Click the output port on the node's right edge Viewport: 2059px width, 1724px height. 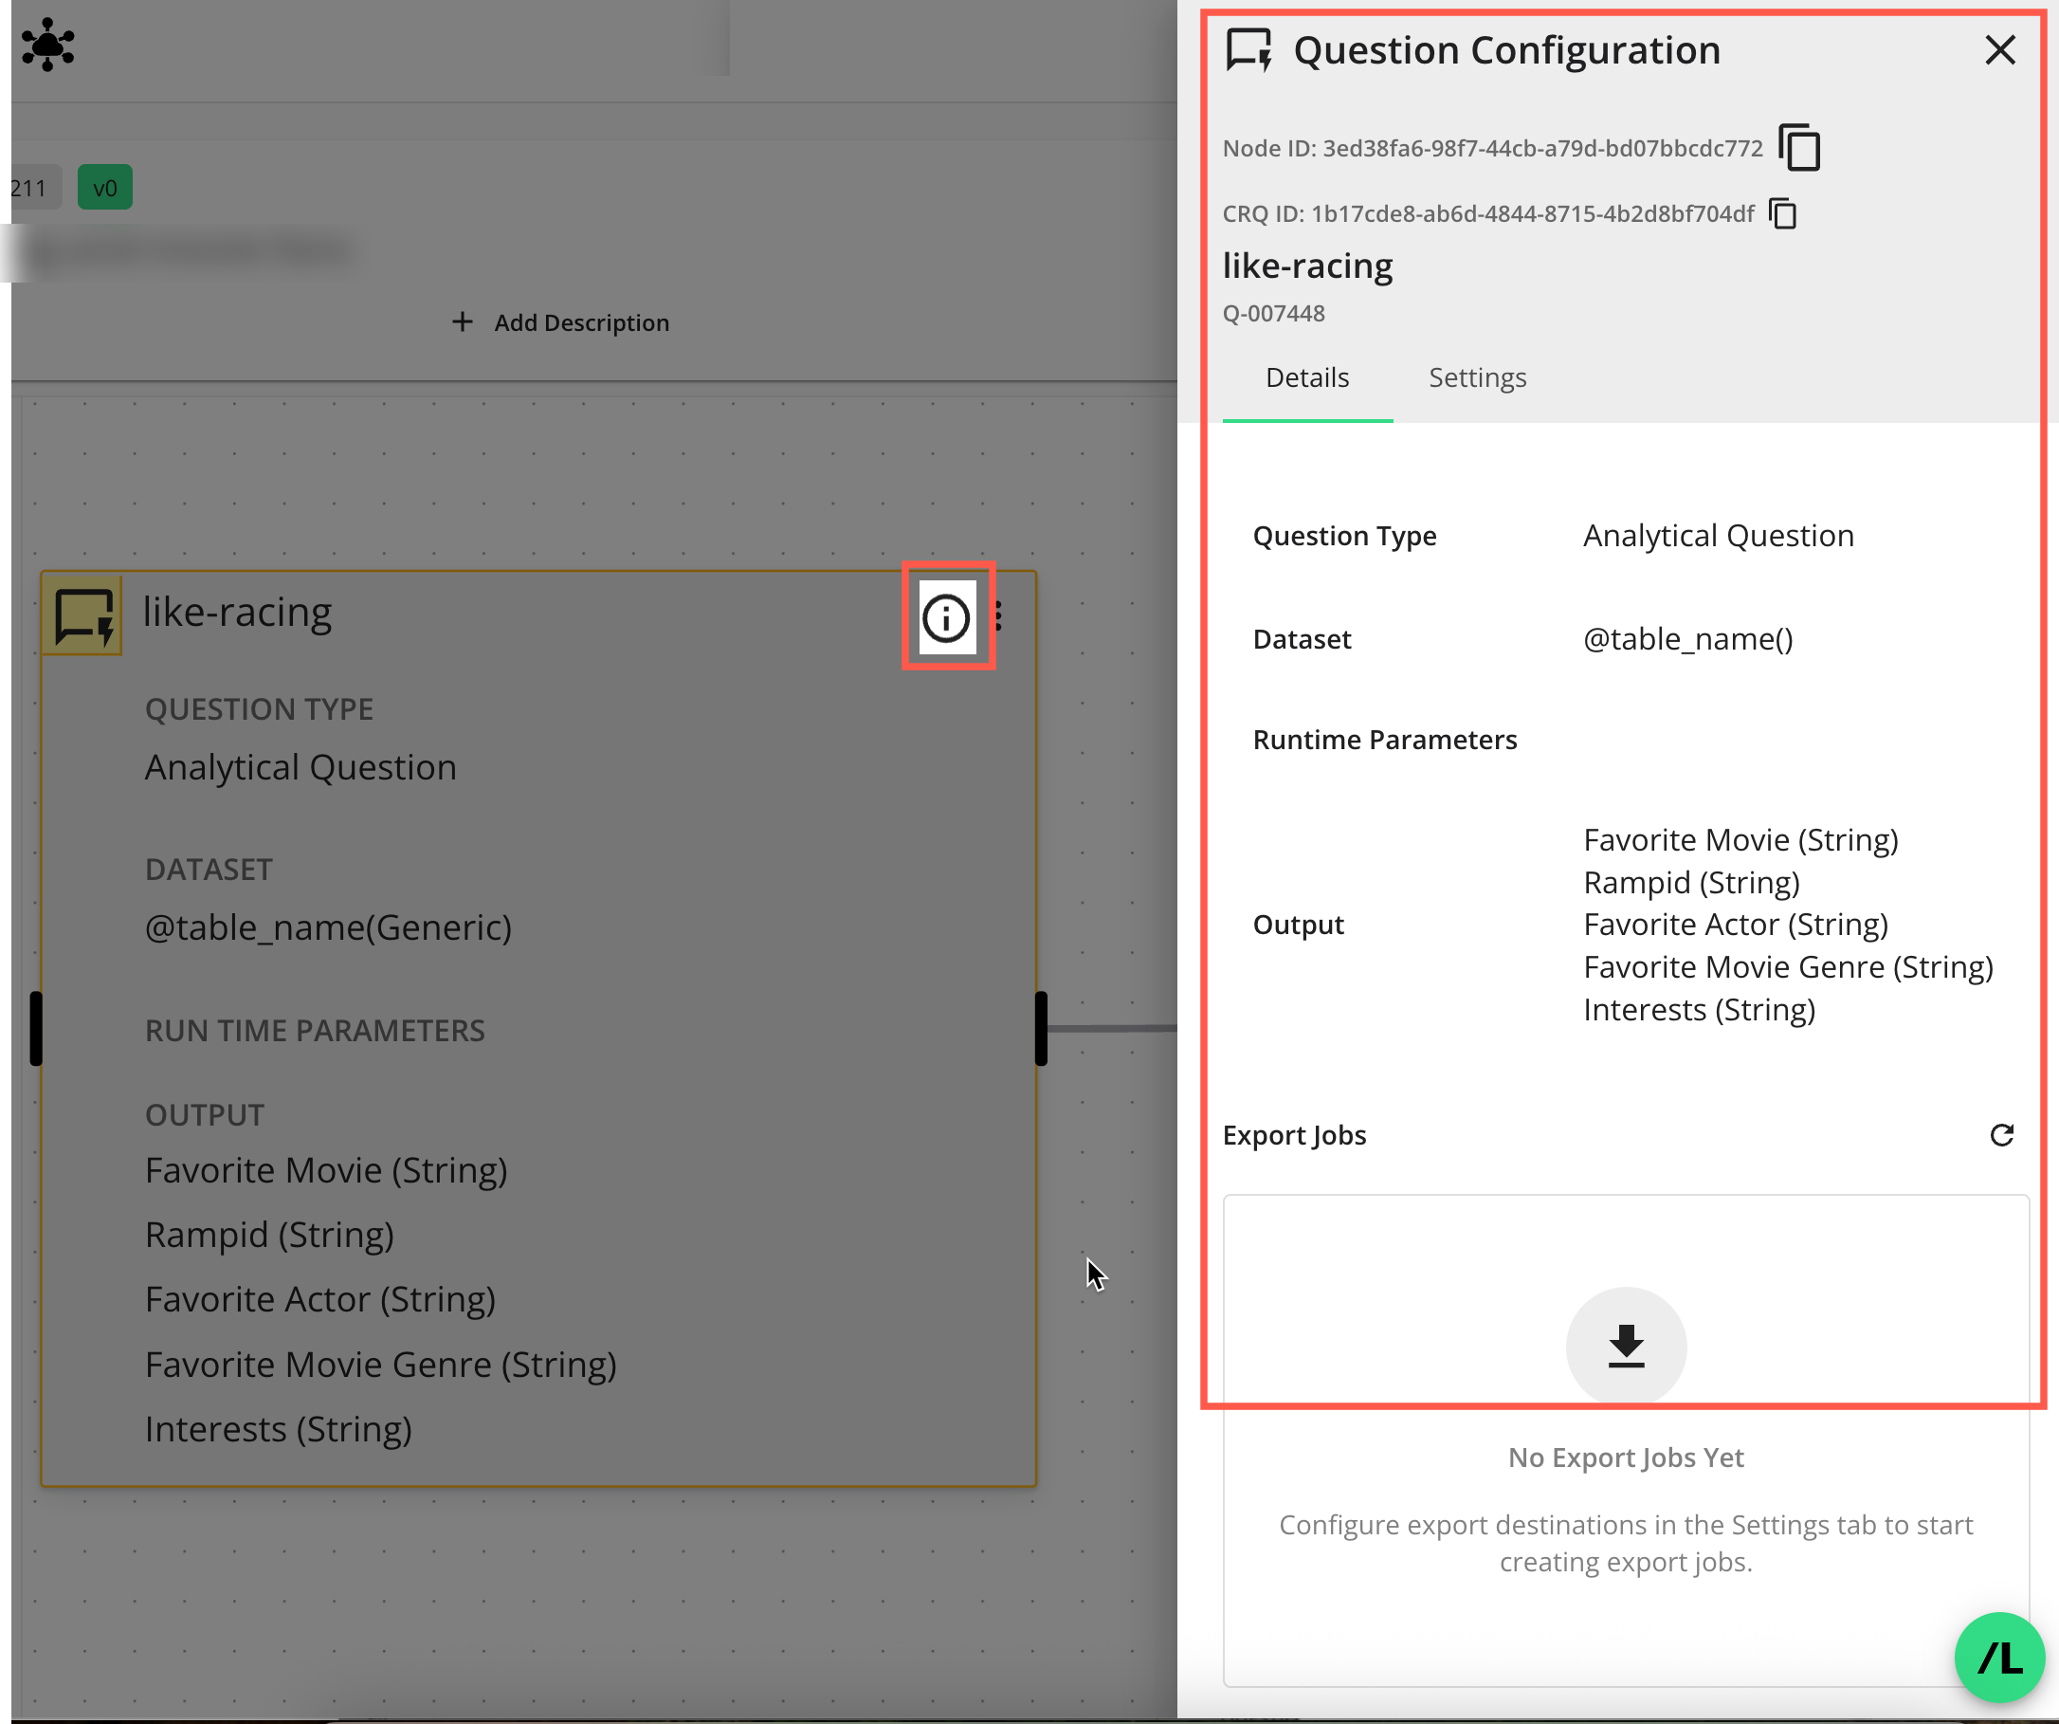point(1039,1030)
